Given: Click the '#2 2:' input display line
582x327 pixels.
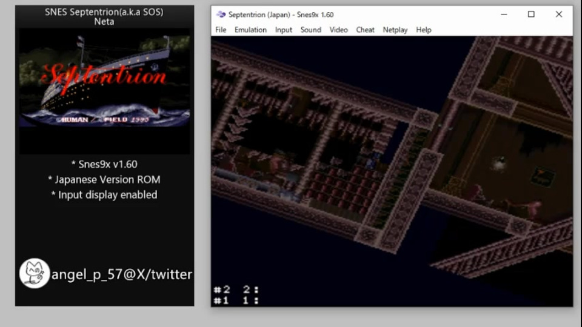Looking at the screenshot, I should coord(236,289).
